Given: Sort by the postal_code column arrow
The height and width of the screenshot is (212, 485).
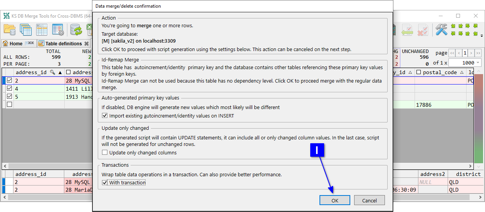Looking at the screenshot, I should (x=461, y=72).
